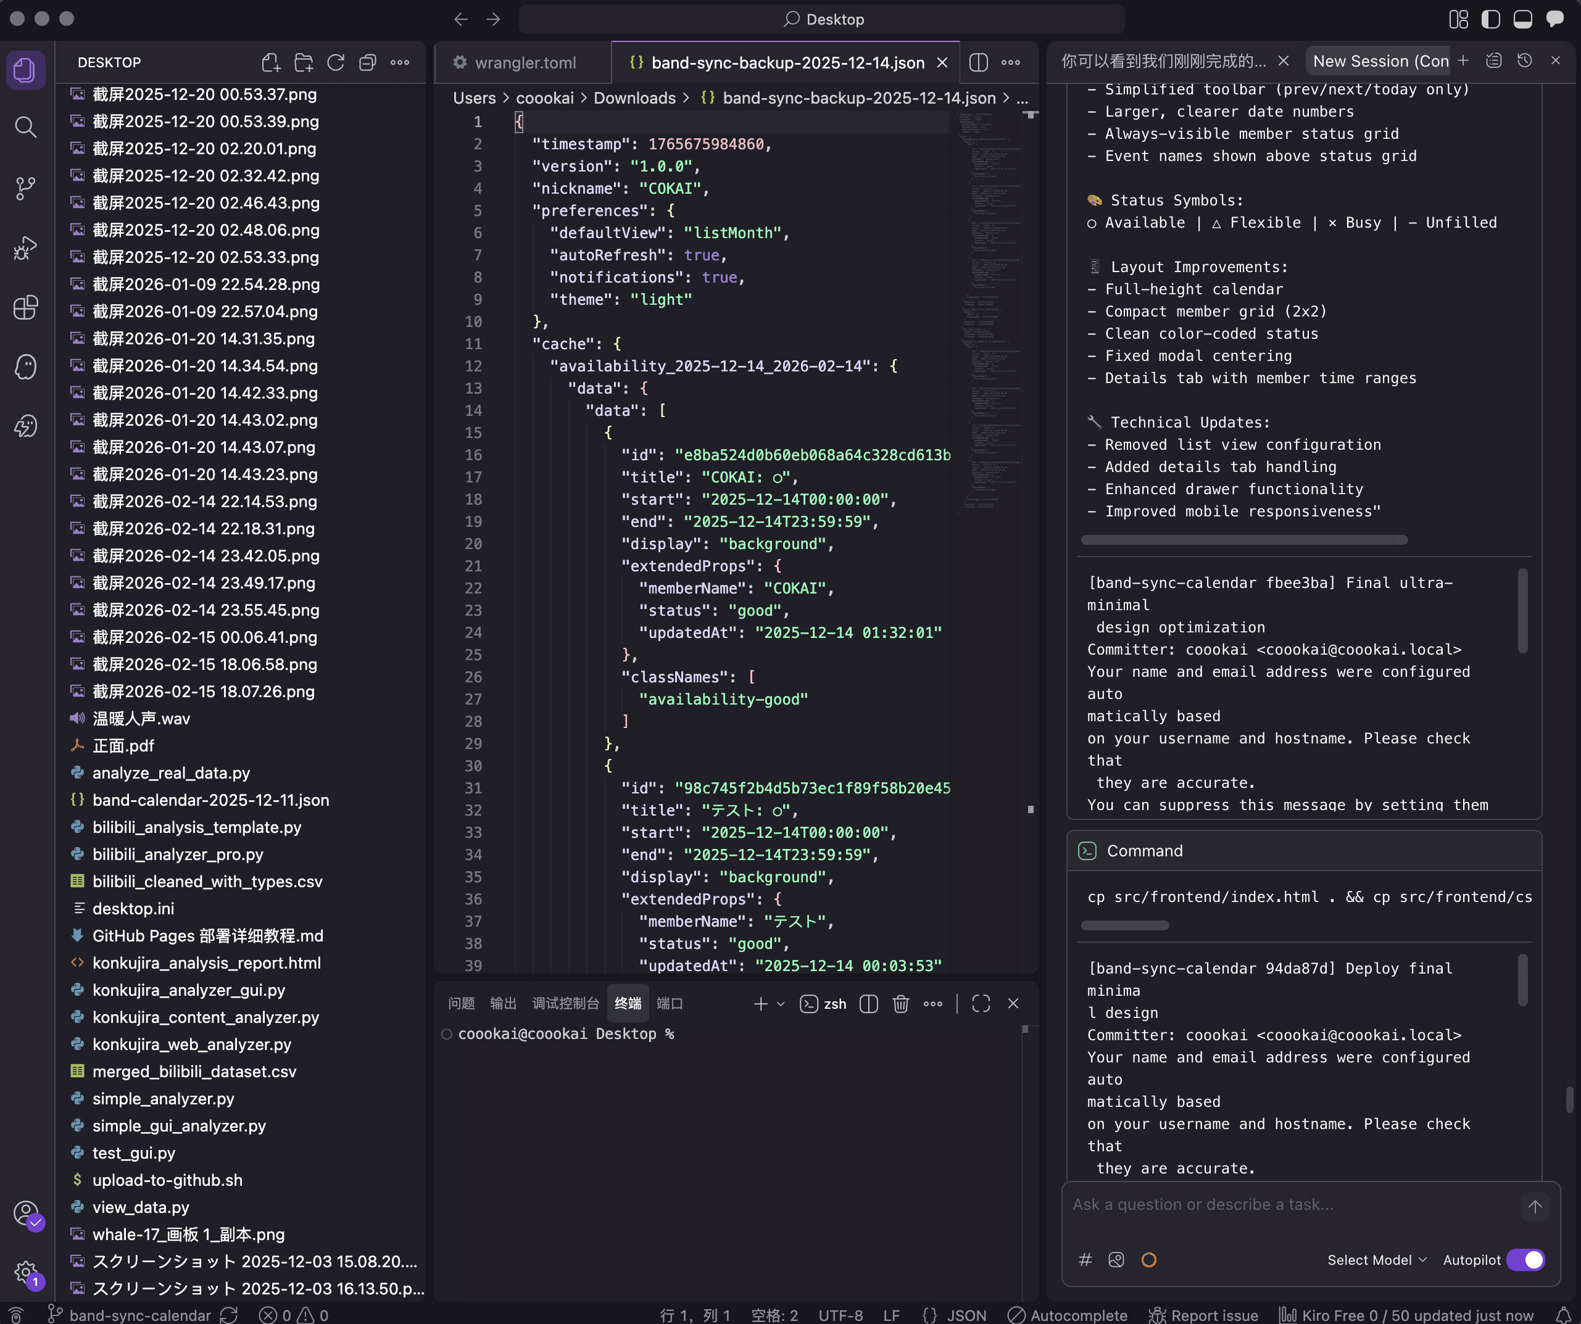Switch to the 输出 panel tab
This screenshot has height=1324, width=1581.
(x=503, y=1003)
